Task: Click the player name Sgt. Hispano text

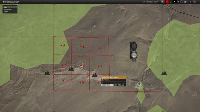Action: pyautogui.click(x=152, y=2)
